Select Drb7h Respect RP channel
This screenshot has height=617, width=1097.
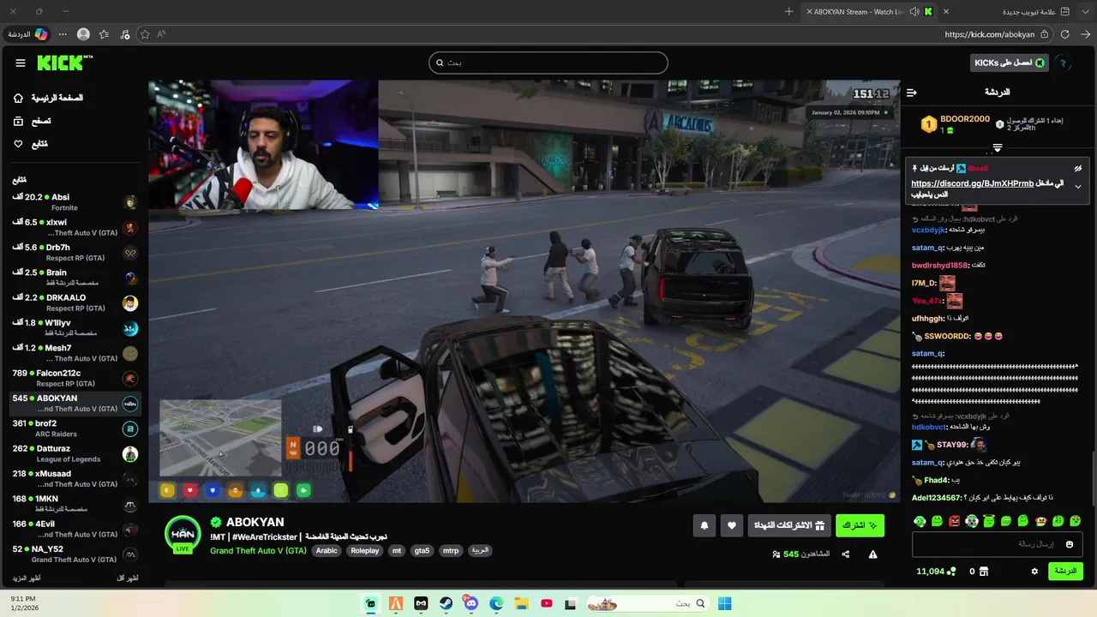pyautogui.click(x=75, y=253)
